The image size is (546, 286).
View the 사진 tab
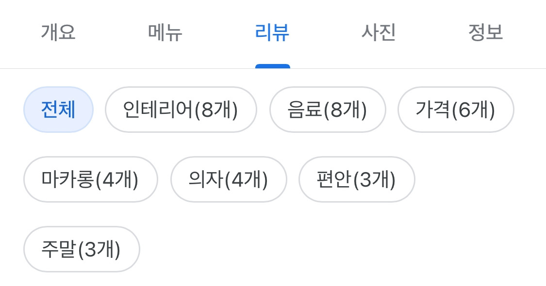pyautogui.click(x=379, y=33)
